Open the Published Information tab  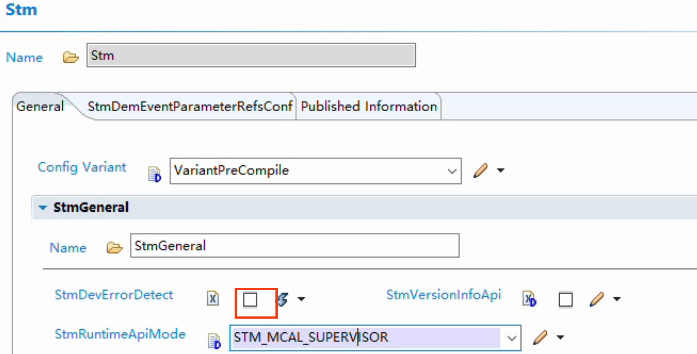(368, 106)
